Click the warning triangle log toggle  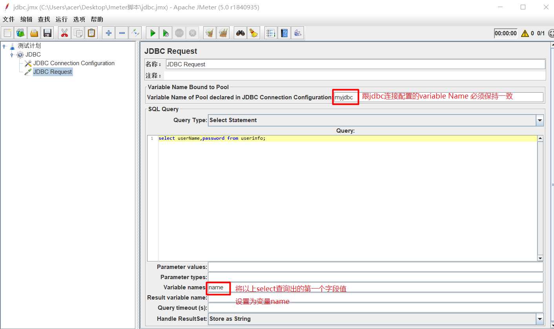pos(525,33)
